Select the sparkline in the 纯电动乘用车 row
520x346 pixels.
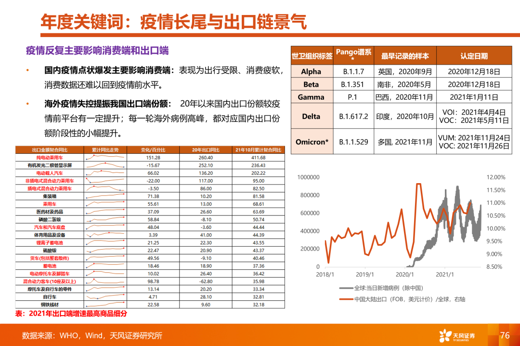pyautogui.click(x=105, y=158)
